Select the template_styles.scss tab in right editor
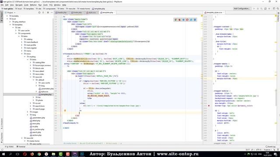280x157 pixels. (x=214, y=13)
